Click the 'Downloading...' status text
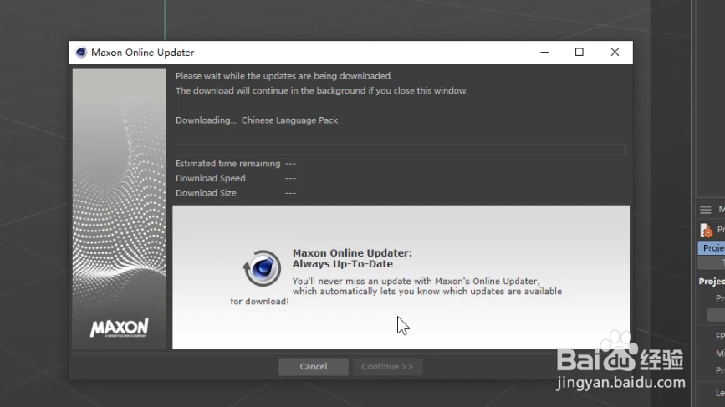 point(206,120)
